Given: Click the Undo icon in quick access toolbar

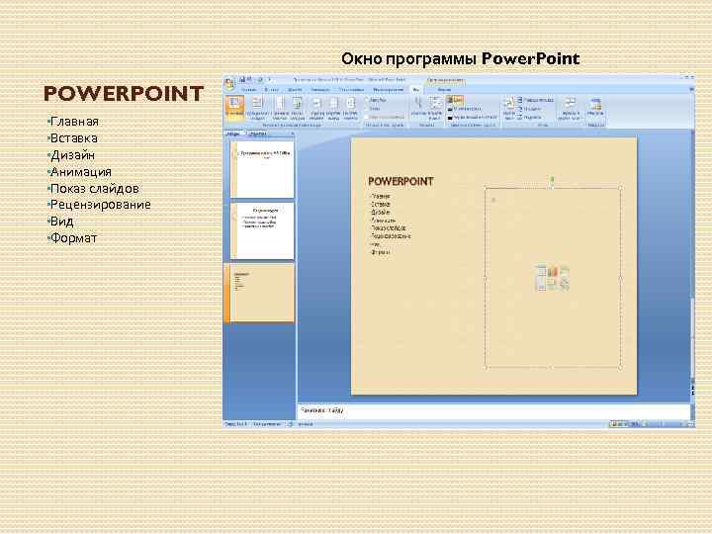Looking at the screenshot, I should coord(249,79).
